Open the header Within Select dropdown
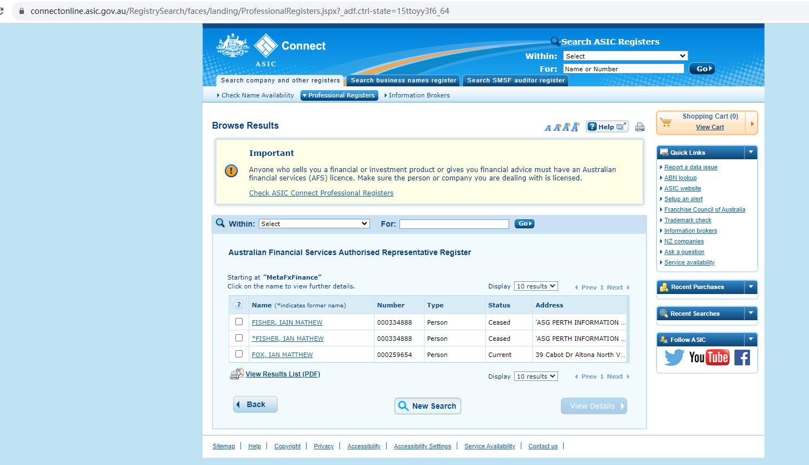Viewport: 809px width, 465px height. pyautogui.click(x=625, y=56)
